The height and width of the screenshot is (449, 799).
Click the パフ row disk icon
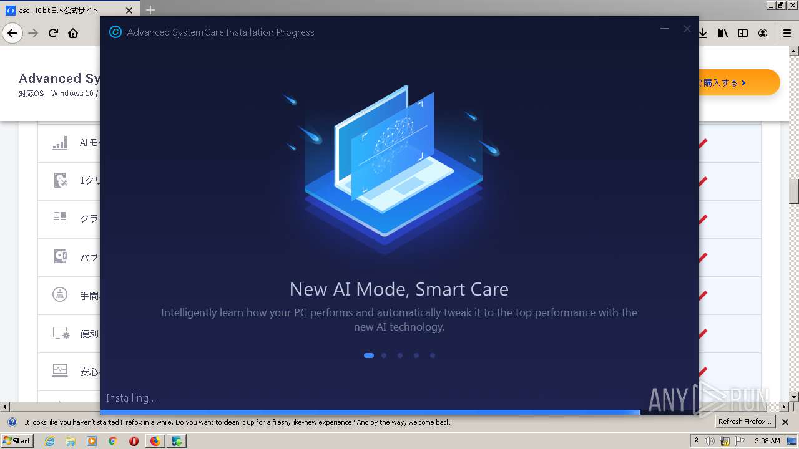click(60, 256)
